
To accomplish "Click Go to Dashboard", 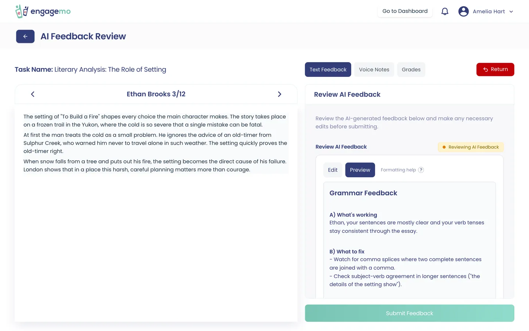I will [405, 11].
